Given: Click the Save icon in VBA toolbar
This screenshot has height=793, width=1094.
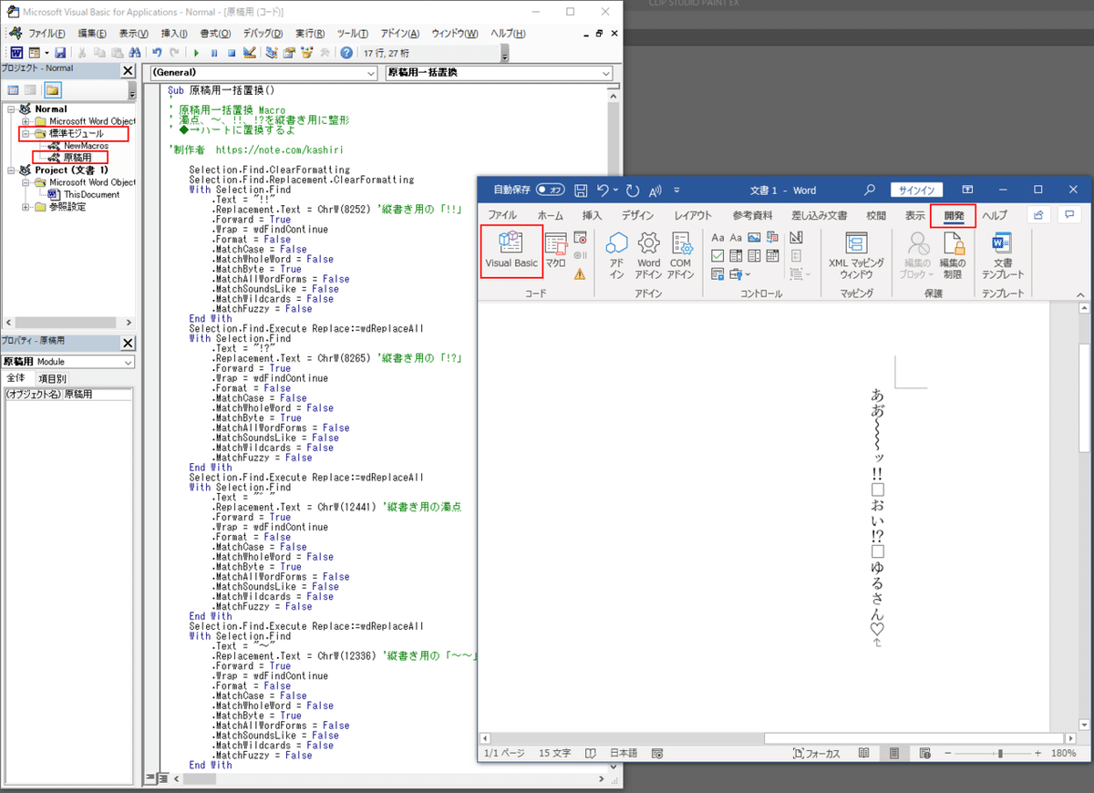Looking at the screenshot, I should [60, 53].
